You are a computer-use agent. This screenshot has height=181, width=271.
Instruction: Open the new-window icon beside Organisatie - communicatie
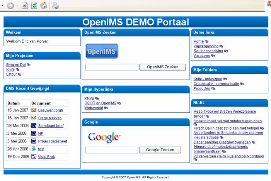pos(242,84)
